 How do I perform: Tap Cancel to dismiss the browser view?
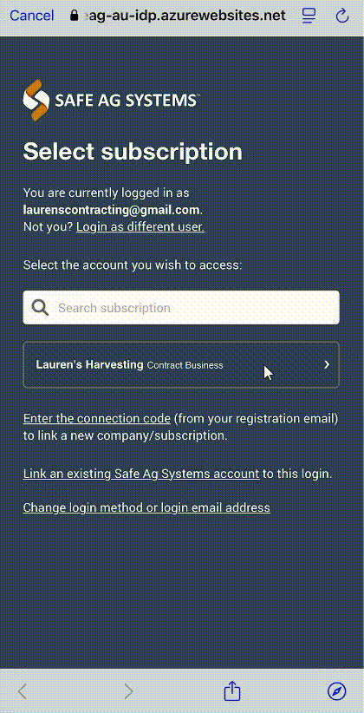click(32, 16)
